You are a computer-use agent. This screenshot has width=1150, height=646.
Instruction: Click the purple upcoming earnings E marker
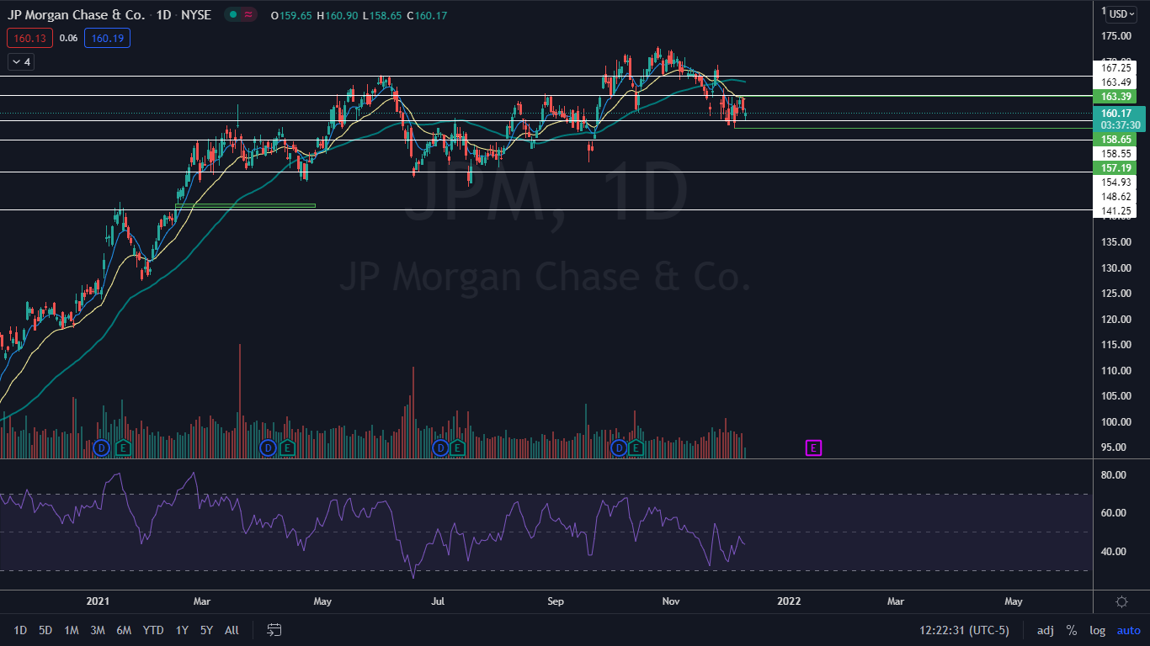[x=813, y=447]
